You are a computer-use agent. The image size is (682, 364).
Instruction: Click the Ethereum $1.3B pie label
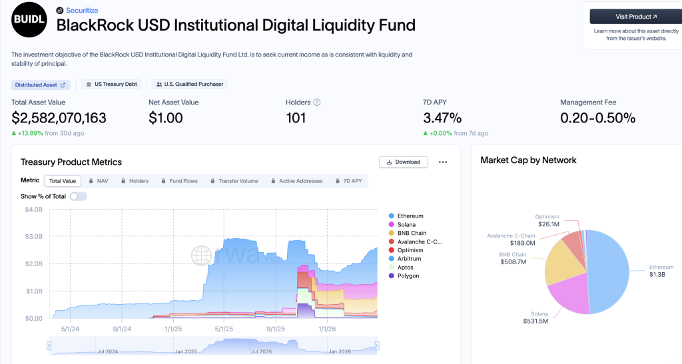(x=661, y=271)
